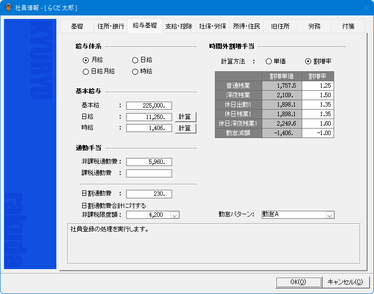Viewport: 374px width, 294px height.
Task: Click 計算 button next to 時給
Action: point(186,128)
